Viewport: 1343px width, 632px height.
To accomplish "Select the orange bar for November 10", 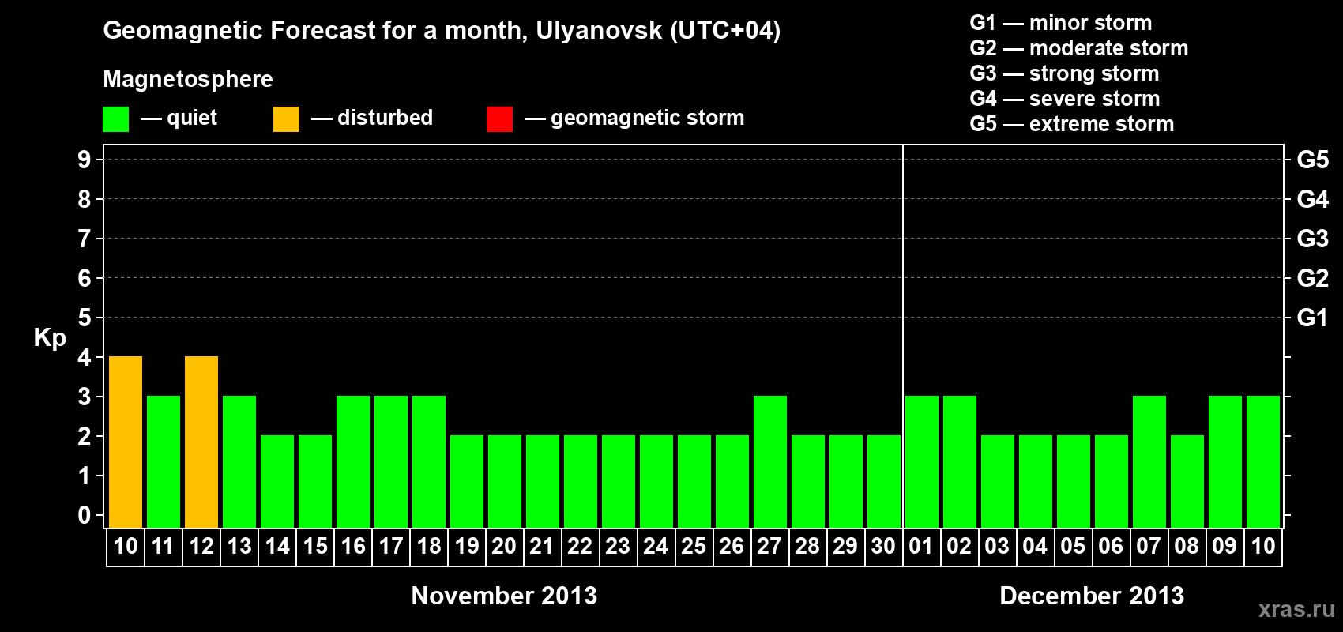I will (126, 442).
